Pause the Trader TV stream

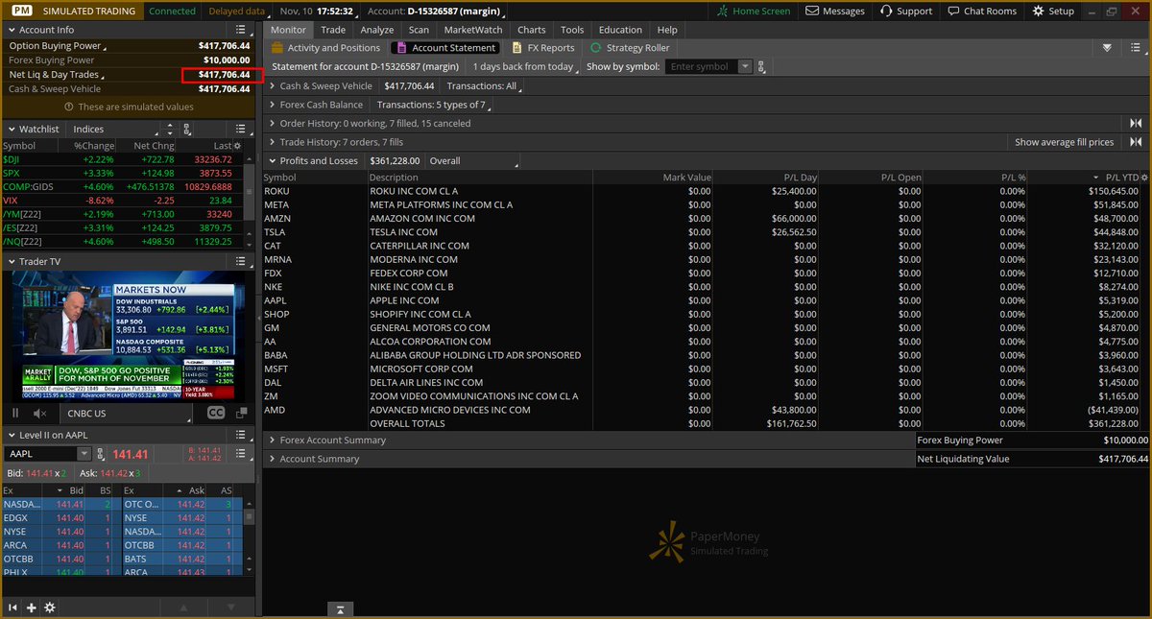(x=15, y=413)
